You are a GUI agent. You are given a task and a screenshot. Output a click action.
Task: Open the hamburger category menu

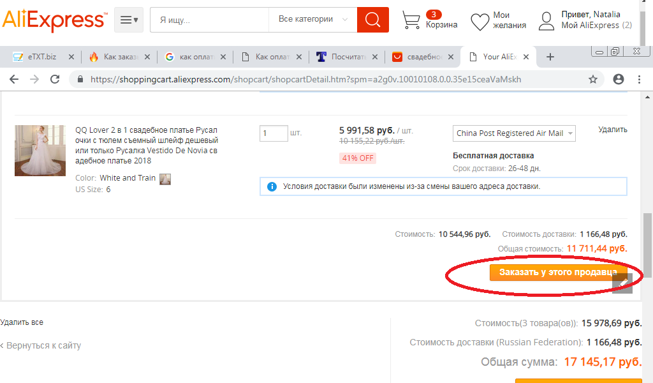pyautogui.click(x=129, y=20)
